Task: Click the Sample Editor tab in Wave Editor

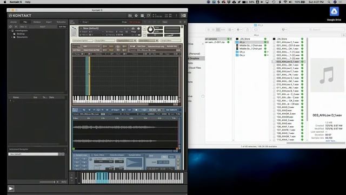Action: 135,155
